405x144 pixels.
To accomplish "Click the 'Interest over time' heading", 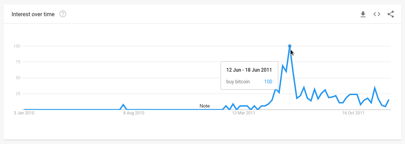I will click(33, 14).
